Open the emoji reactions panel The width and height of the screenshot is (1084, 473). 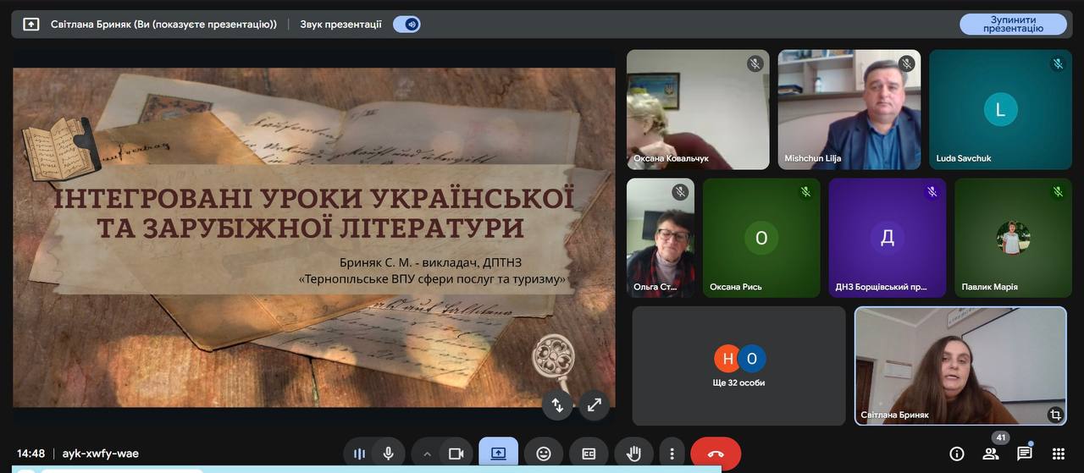(544, 454)
